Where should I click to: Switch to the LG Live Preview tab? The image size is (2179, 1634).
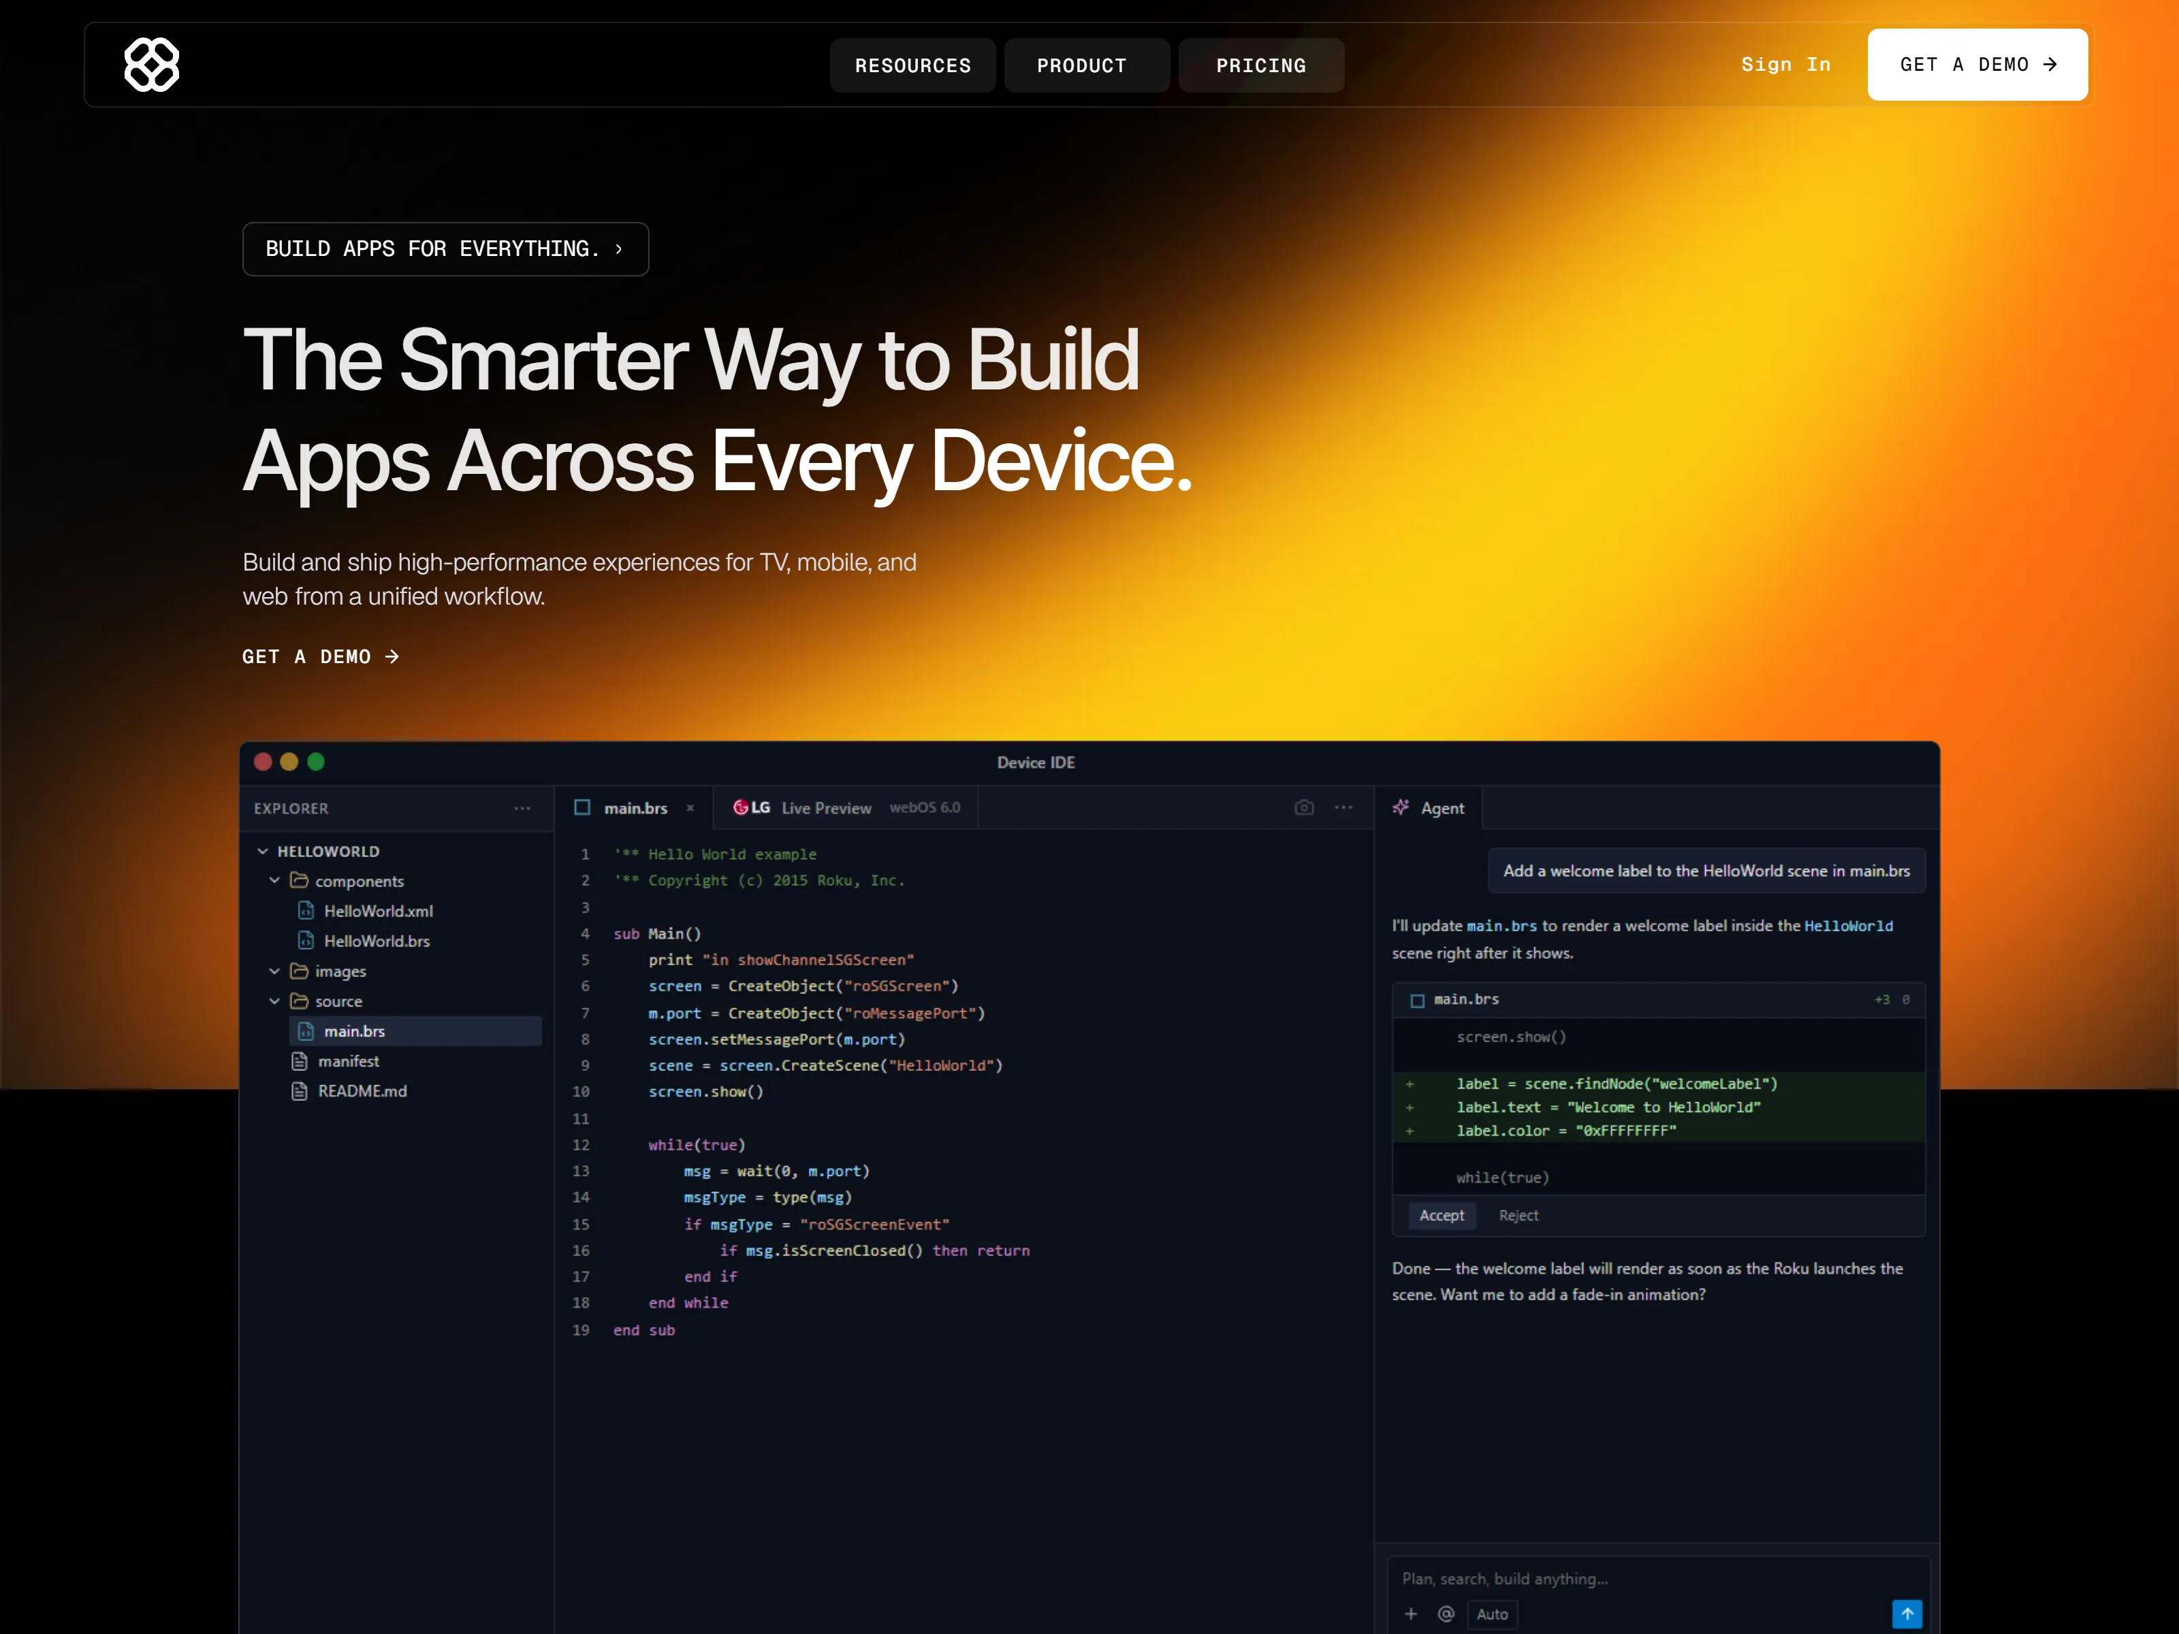[846, 807]
